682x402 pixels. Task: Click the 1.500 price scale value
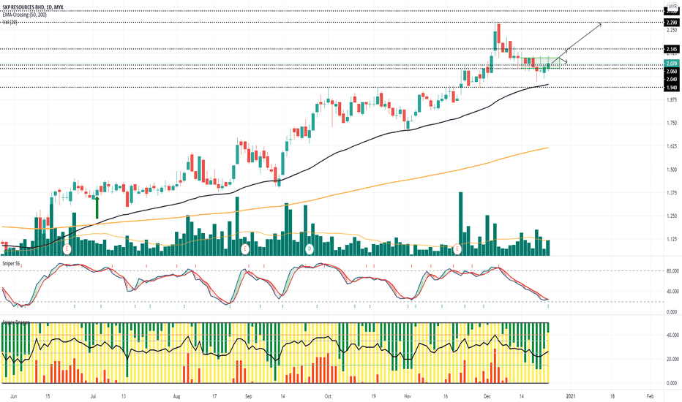(672, 170)
